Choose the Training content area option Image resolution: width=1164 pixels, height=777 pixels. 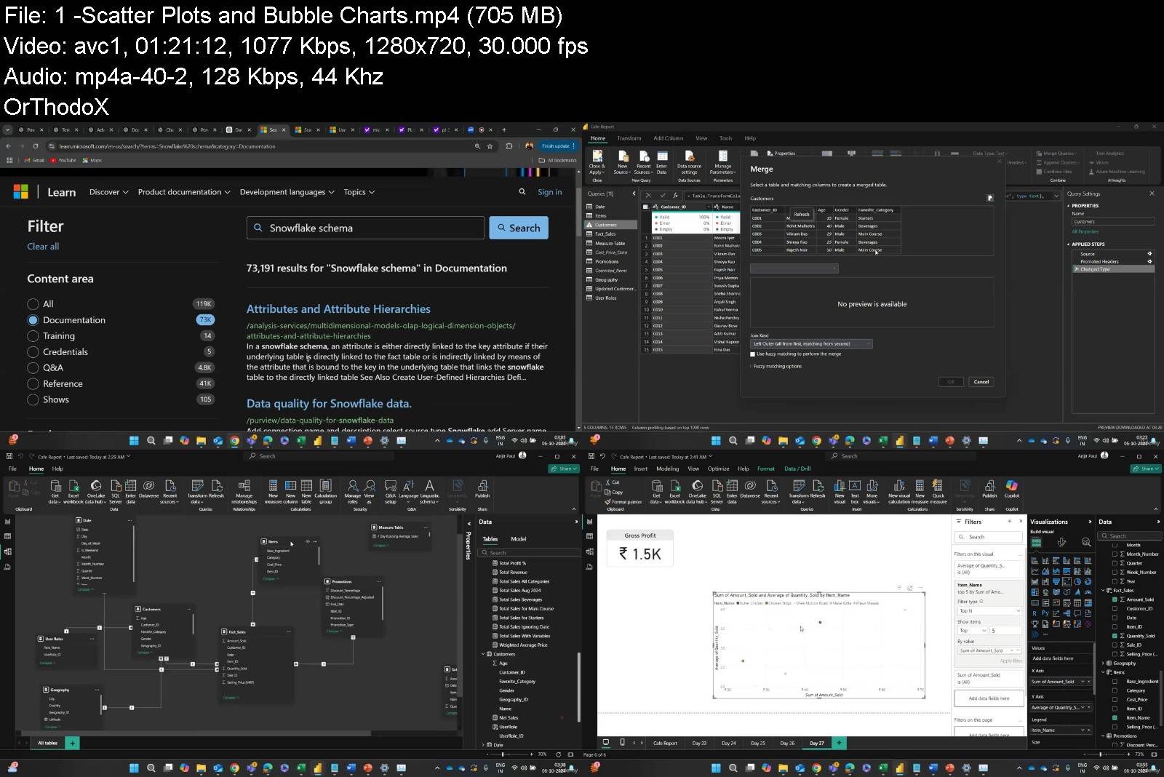tap(33, 336)
